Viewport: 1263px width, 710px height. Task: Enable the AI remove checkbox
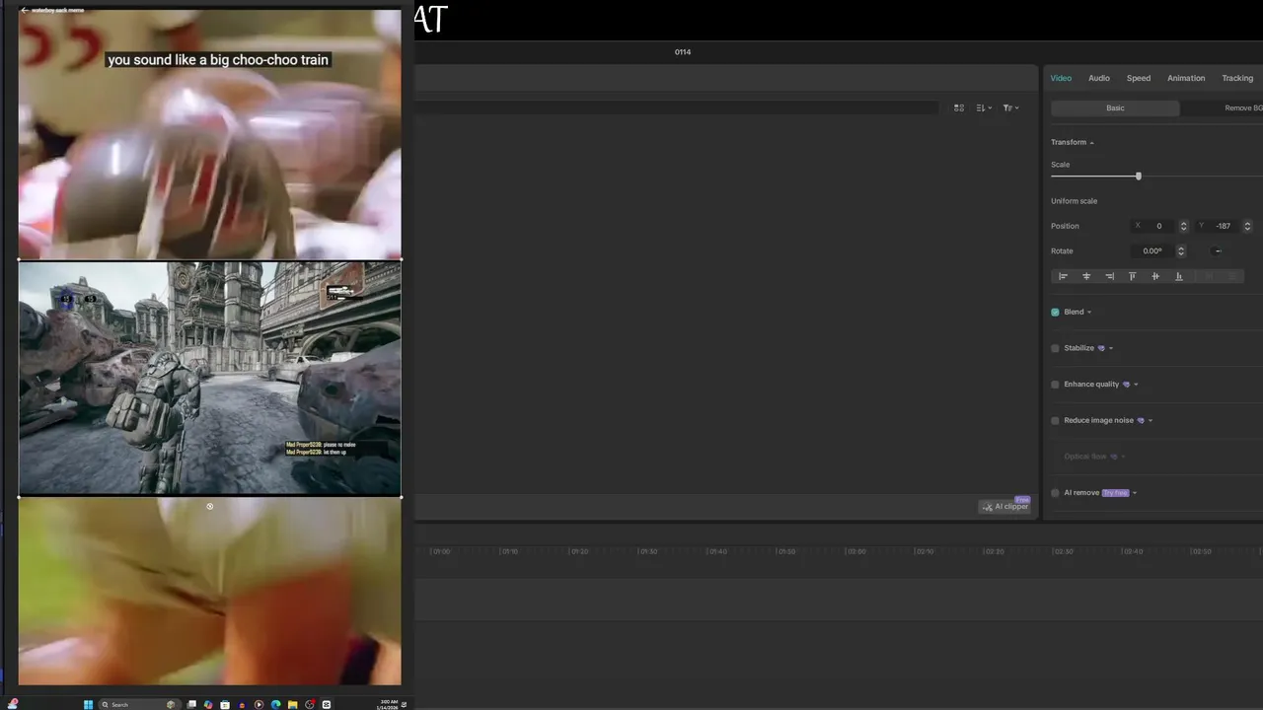(x=1055, y=493)
